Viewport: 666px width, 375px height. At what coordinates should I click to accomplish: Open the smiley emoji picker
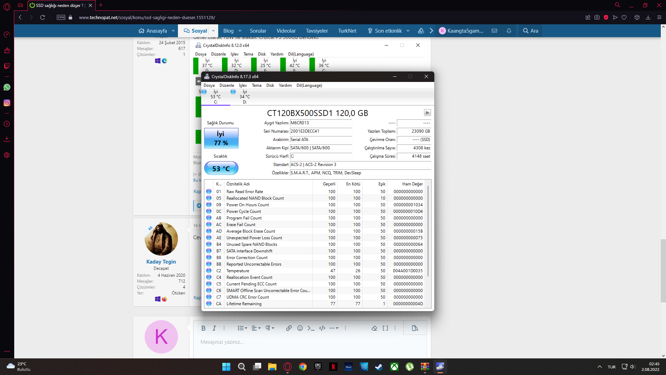(300, 328)
